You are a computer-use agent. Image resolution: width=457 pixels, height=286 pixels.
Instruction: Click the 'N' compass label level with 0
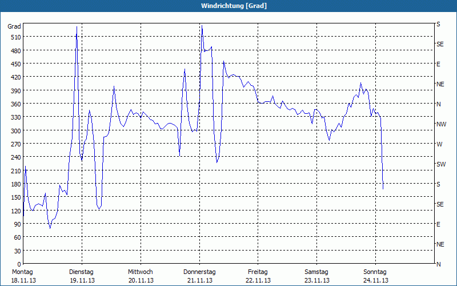coord(439,264)
